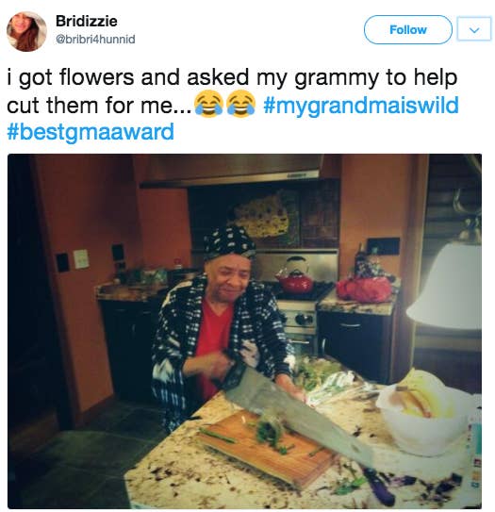The image size is (495, 512).
Task: Click the red bag on the counter
Action: 364,289
